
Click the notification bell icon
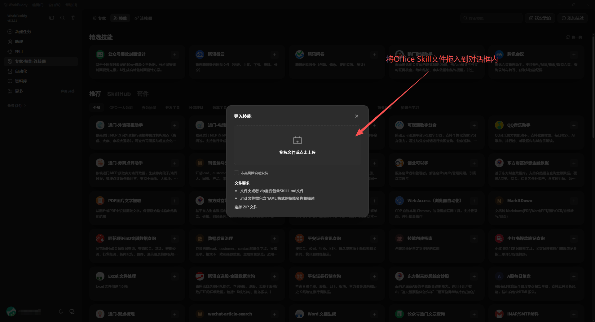(61, 311)
